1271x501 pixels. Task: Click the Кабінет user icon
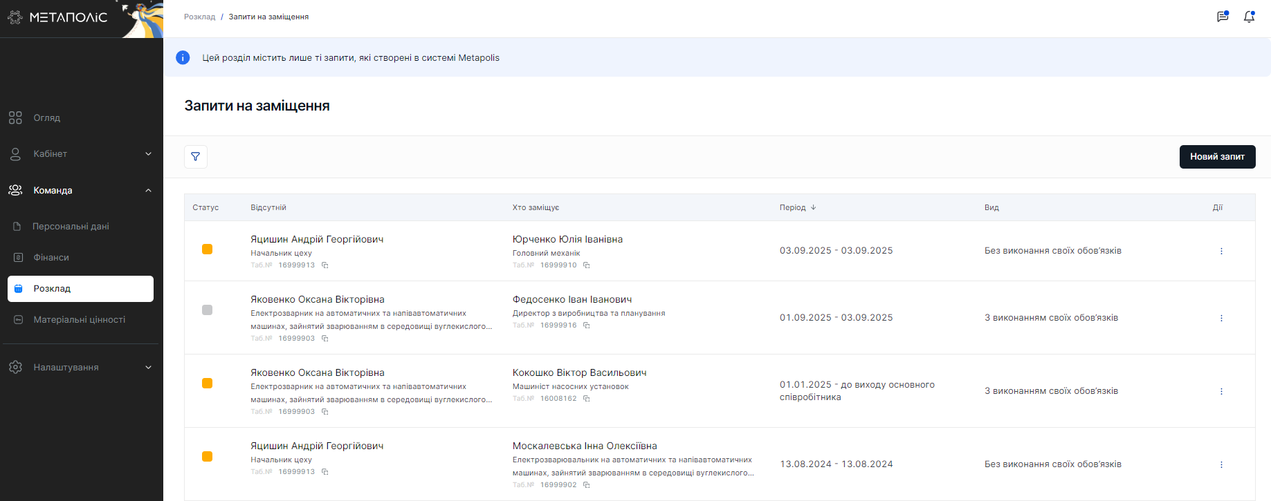point(15,153)
